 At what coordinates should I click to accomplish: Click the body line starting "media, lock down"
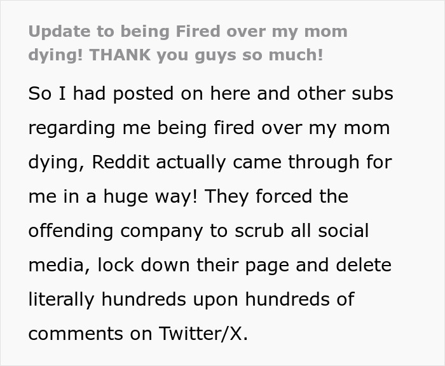(x=209, y=264)
